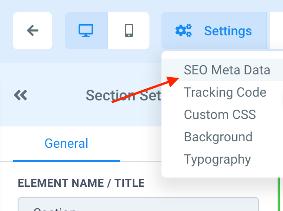Viewport: 283px width, 211px height.
Task: Switch to mobile preview mode
Action: 129,31
